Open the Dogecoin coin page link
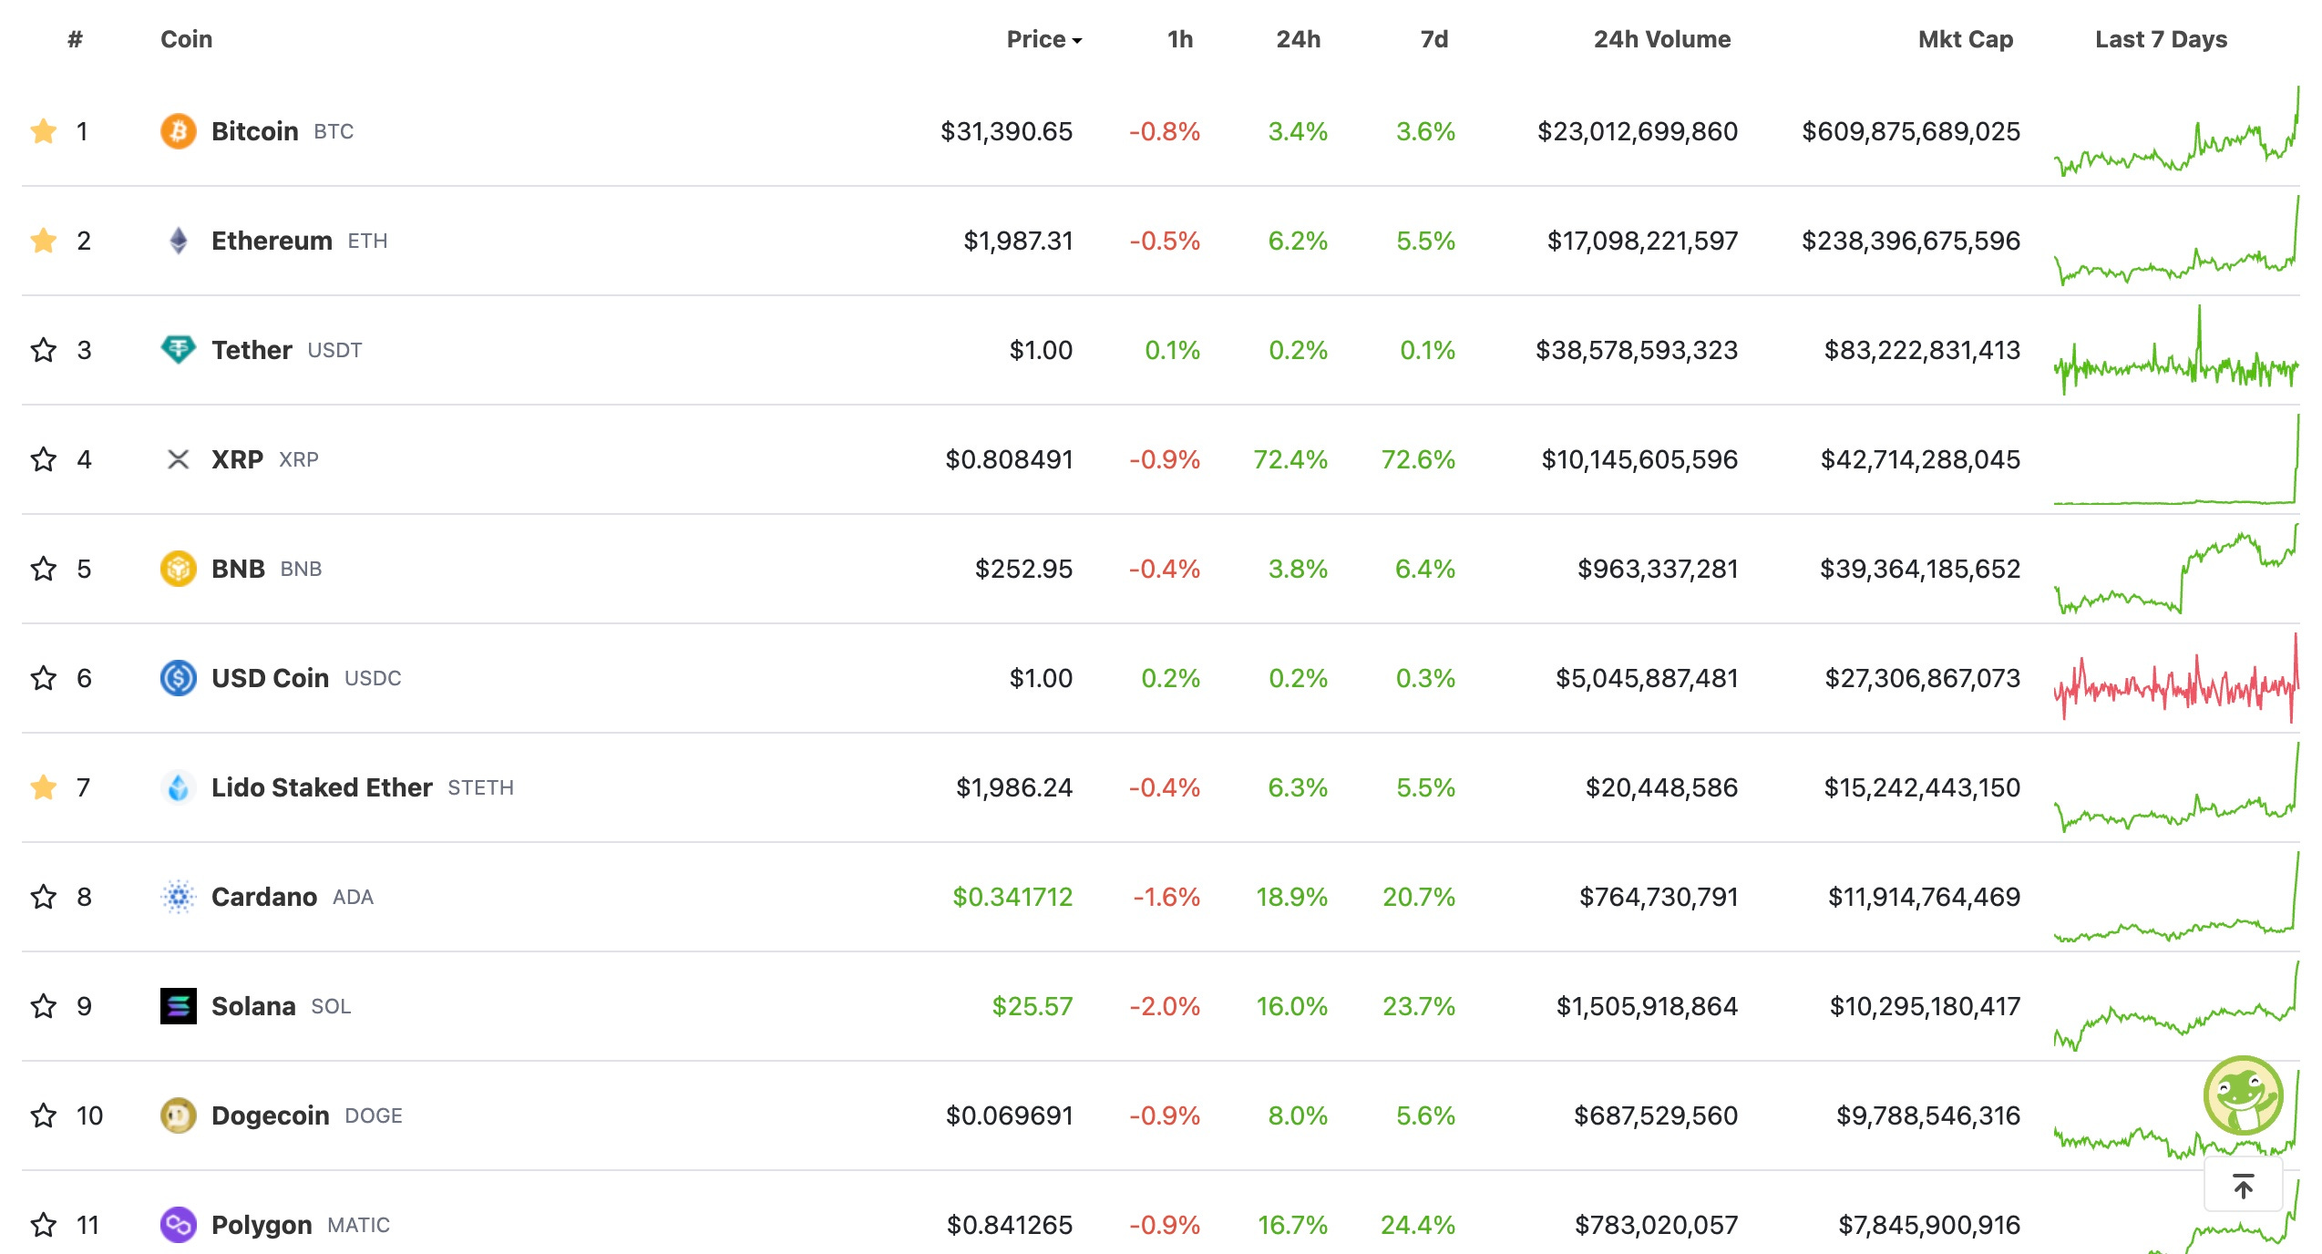2322x1254 pixels. 271,1115
